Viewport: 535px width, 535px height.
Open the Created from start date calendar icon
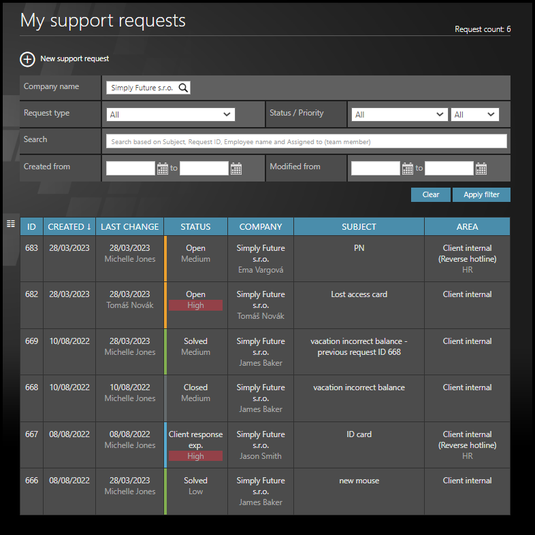(x=163, y=169)
